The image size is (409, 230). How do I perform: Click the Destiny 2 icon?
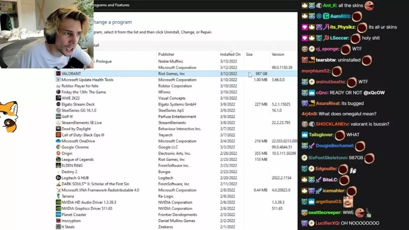tap(58, 172)
